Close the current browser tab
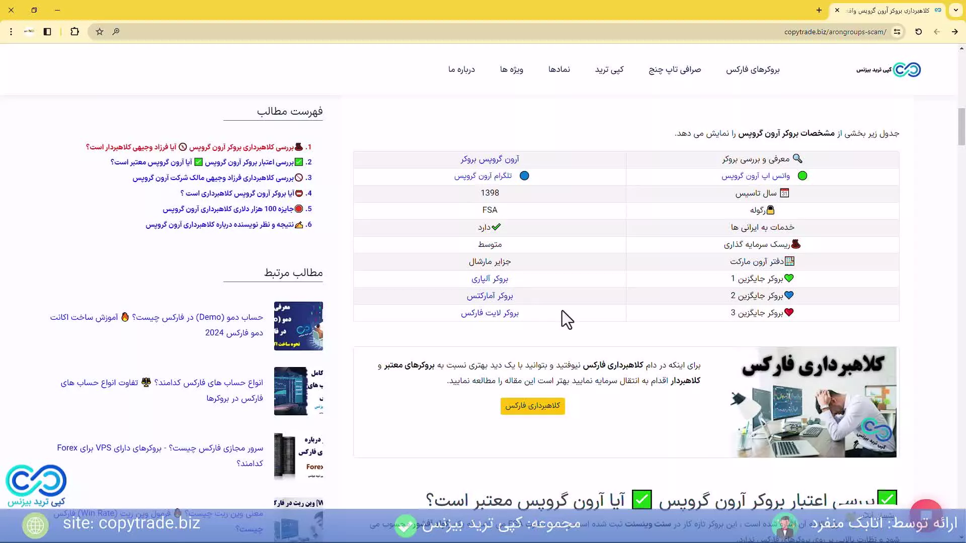This screenshot has height=543, width=966. pos(837,10)
